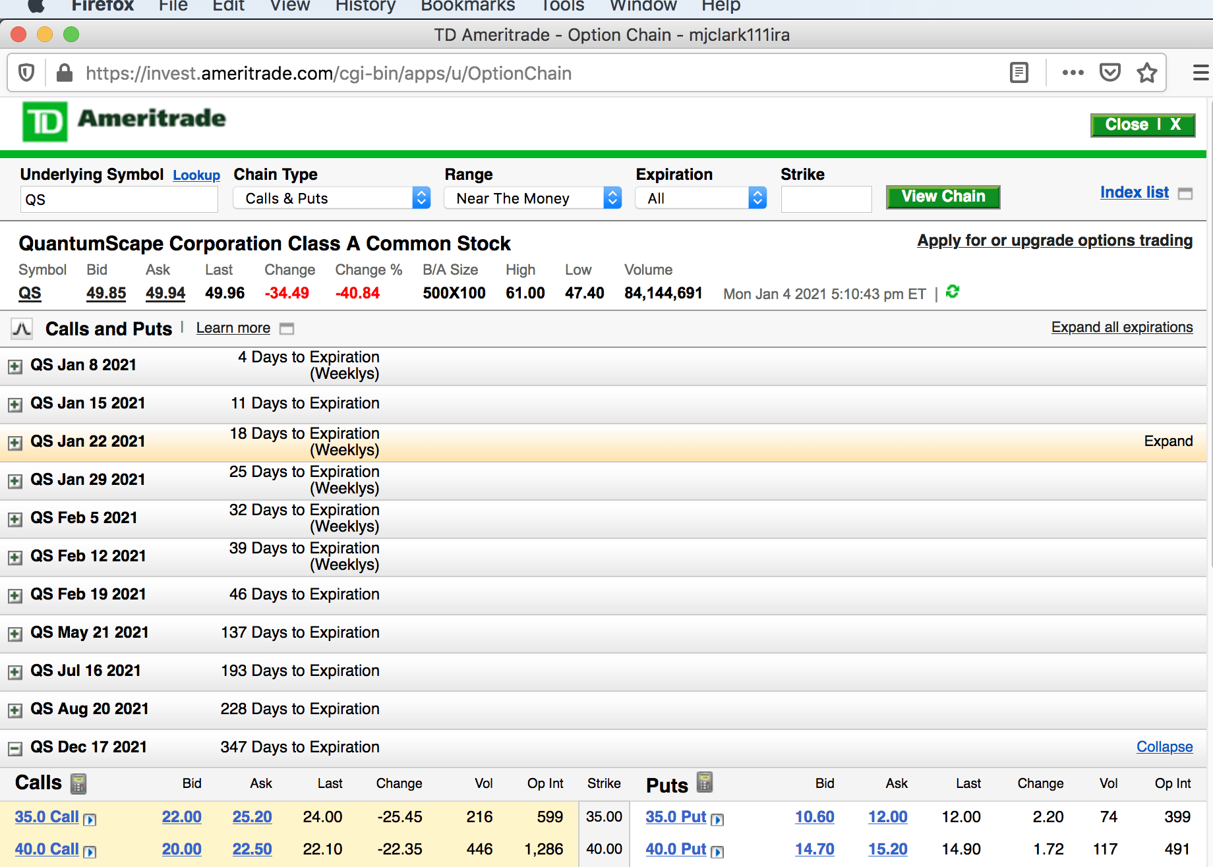Expand the QS Jan 15 2021 expiration
Screen dimensions: 1213x867
point(15,405)
